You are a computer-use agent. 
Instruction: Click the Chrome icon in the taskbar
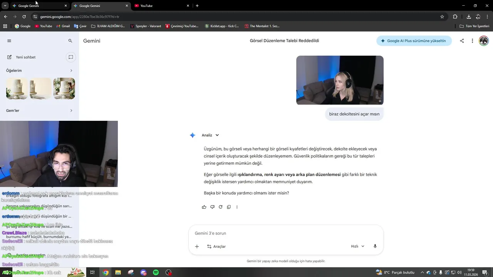point(106,272)
